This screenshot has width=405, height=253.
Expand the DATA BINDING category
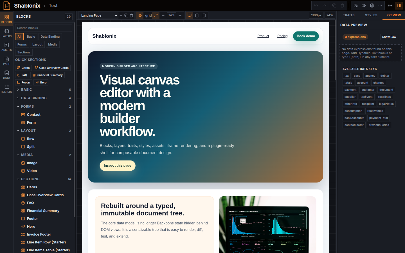(34, 98)
